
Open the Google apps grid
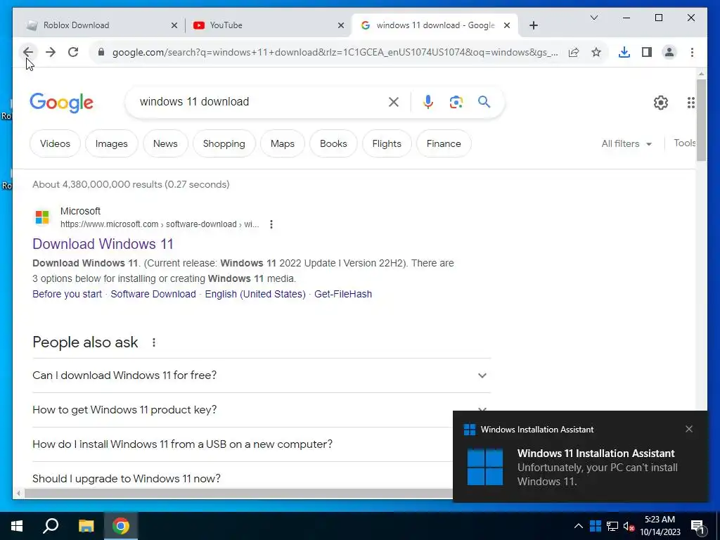pos(690,103)
